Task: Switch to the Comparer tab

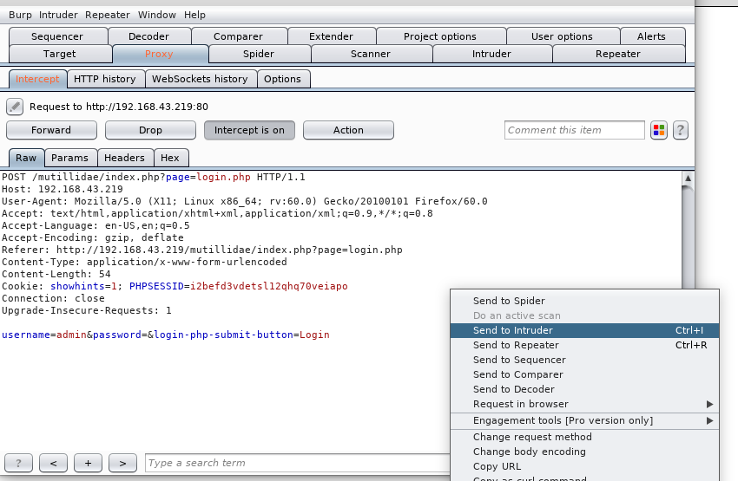Action: tap(238, 36)
